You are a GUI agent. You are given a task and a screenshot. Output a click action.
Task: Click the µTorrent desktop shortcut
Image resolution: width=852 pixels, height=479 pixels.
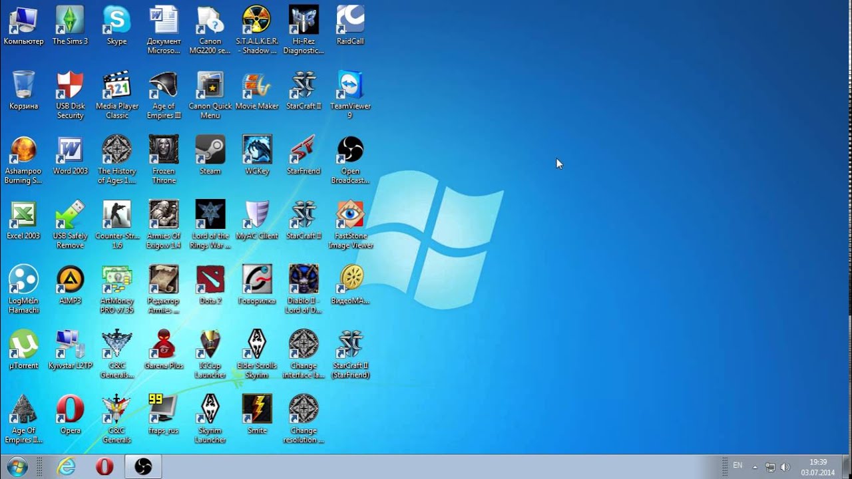[23, 351]
